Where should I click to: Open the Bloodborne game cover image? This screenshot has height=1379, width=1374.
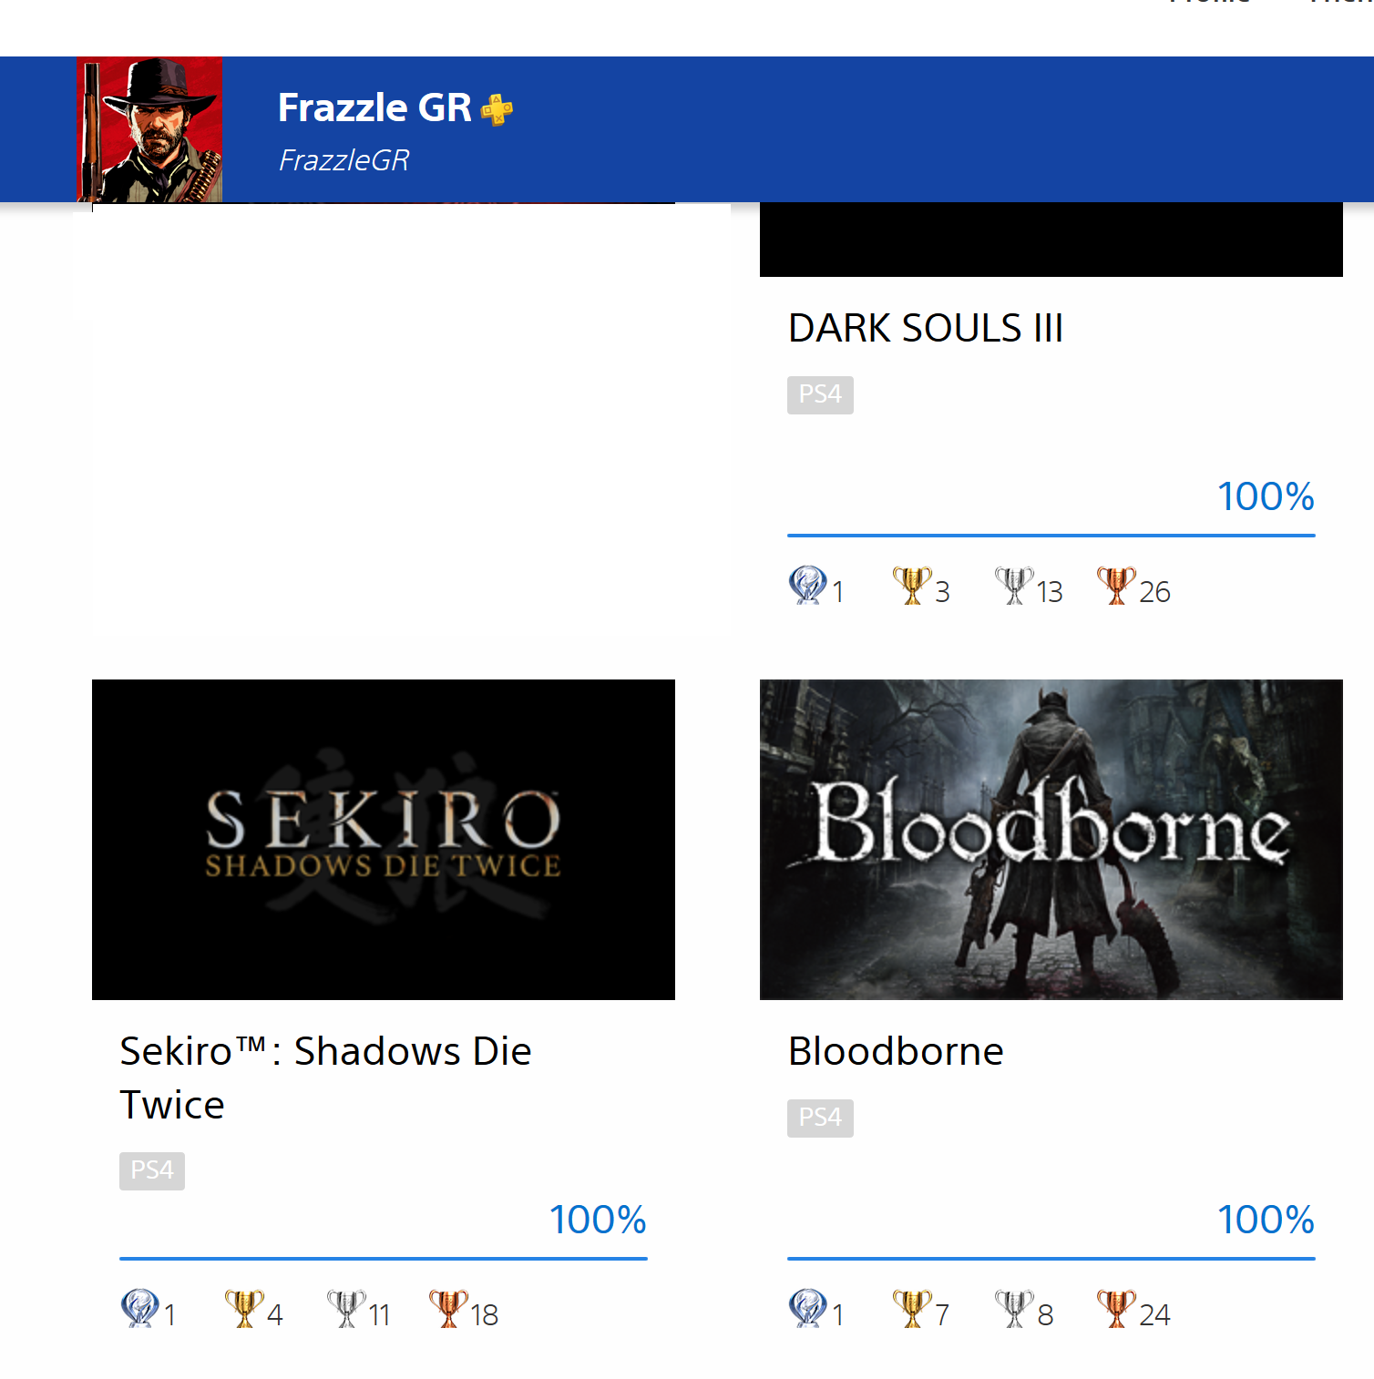point(1051,839)
